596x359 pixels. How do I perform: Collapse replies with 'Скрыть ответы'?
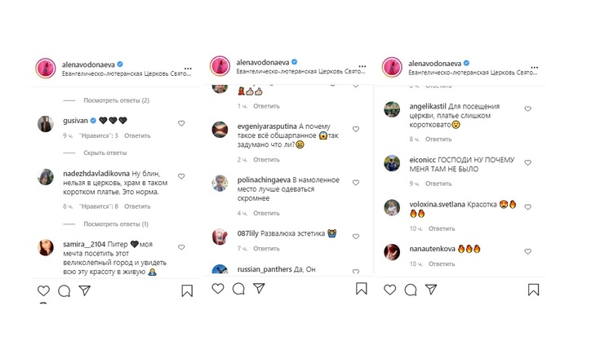click(105, 153)
